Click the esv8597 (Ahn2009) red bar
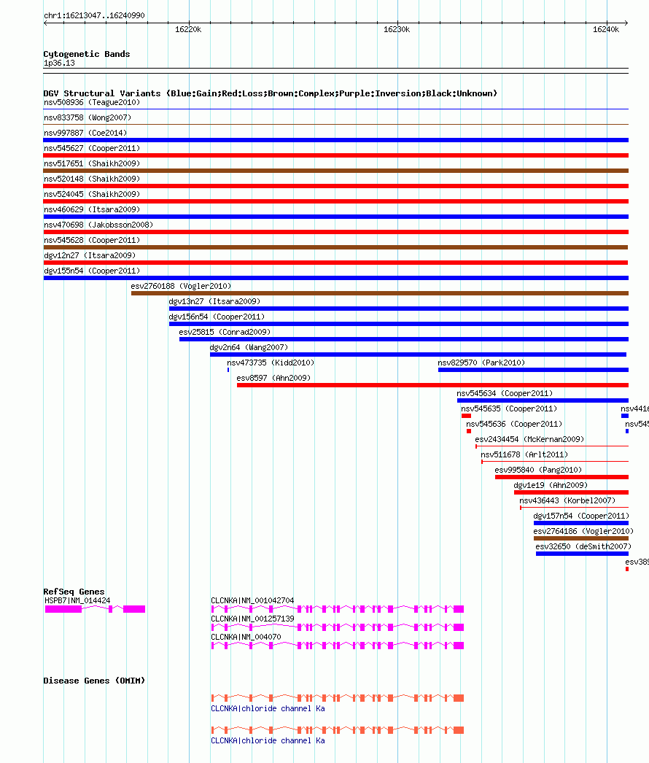This screenshot has width=649, height=763. tap(432, 385)
